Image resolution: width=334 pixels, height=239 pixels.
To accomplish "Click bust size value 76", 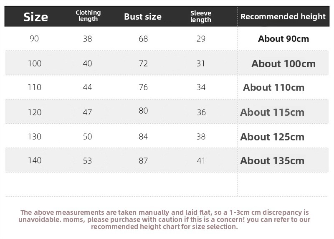I will tap(143, 87).
